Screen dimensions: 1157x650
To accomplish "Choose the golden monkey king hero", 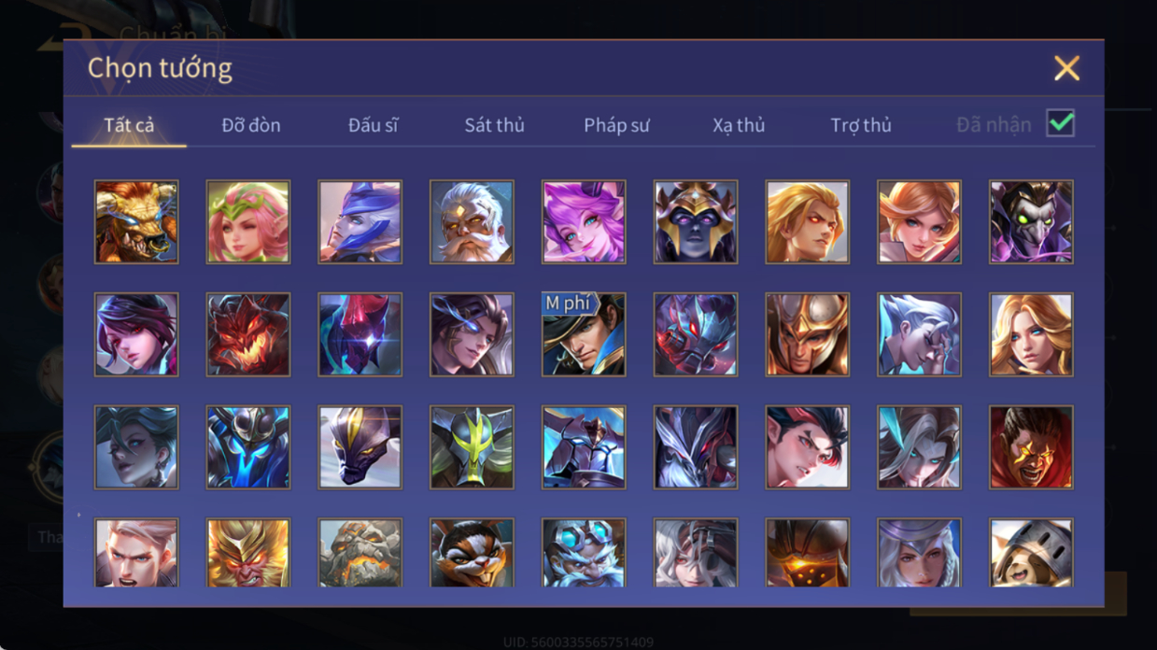I will [x=248, y=553].
